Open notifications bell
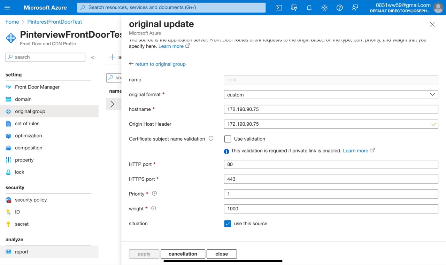 click(309, 8)
